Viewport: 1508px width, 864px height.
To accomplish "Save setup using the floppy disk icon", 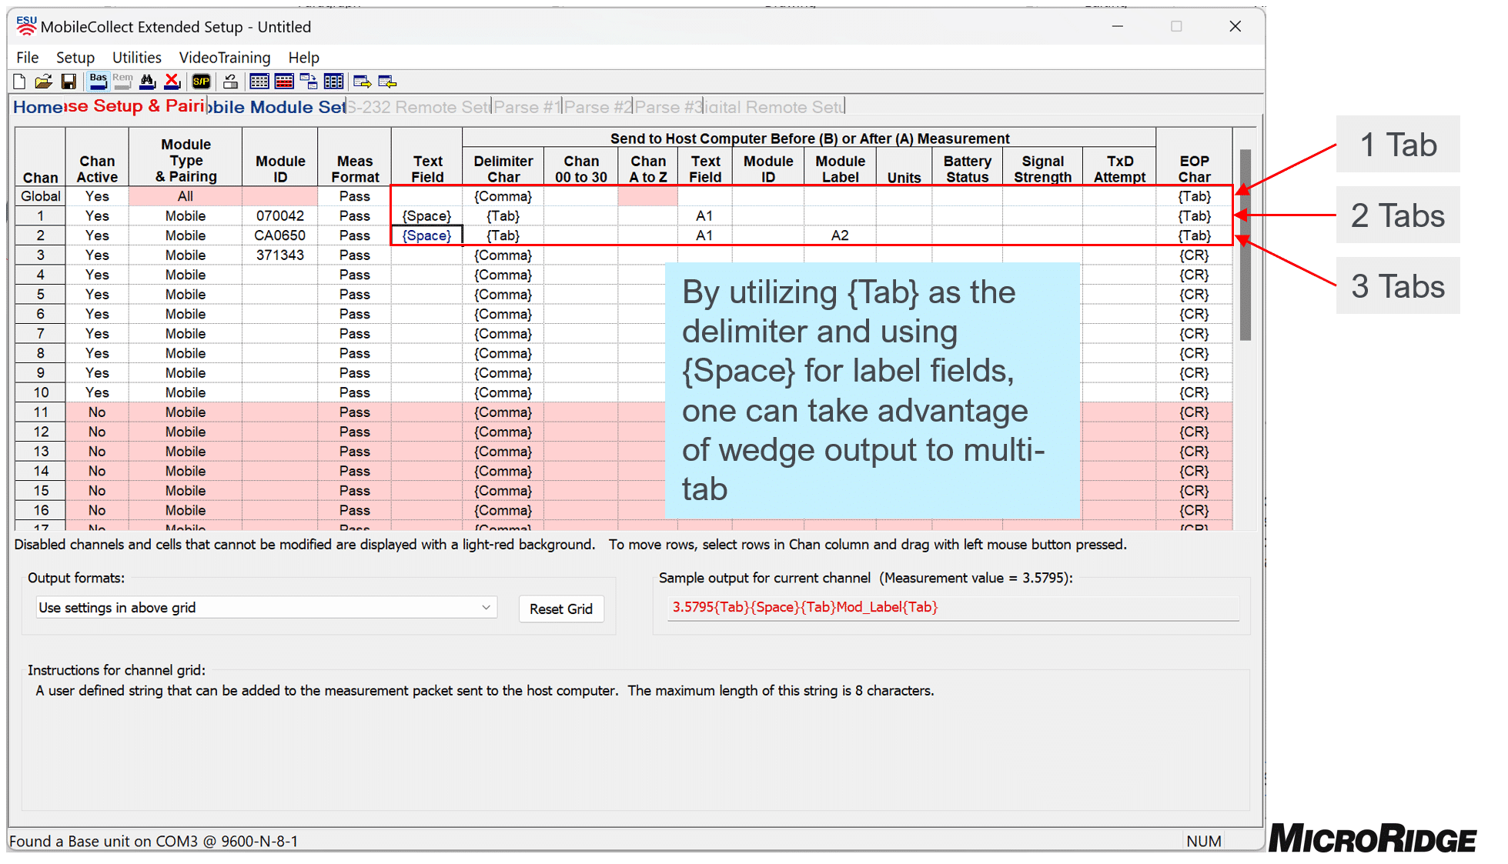I will point(69,82).
